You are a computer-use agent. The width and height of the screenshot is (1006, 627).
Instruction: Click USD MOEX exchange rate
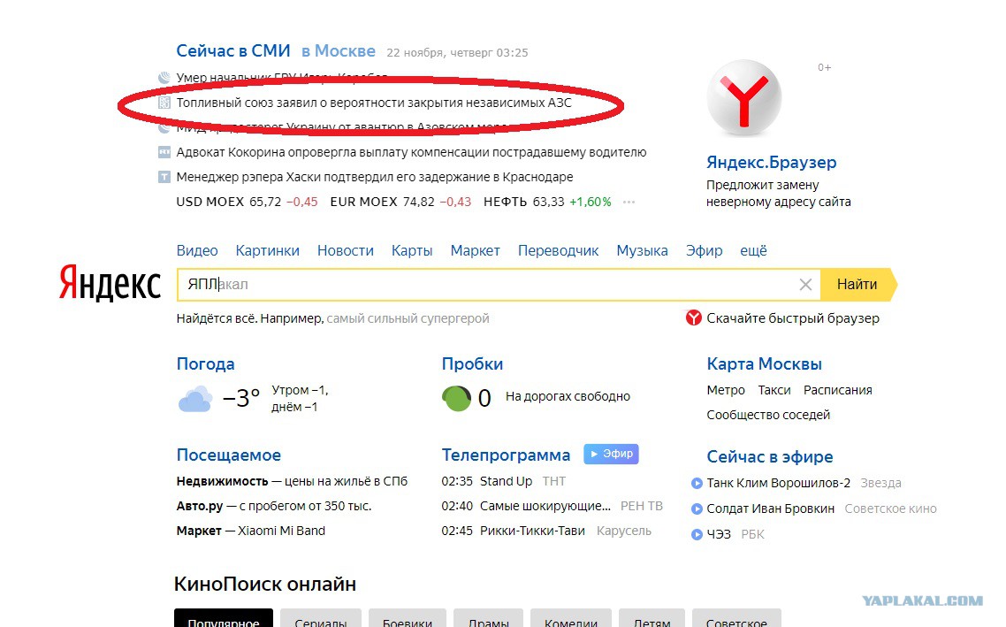pos(247,202)
